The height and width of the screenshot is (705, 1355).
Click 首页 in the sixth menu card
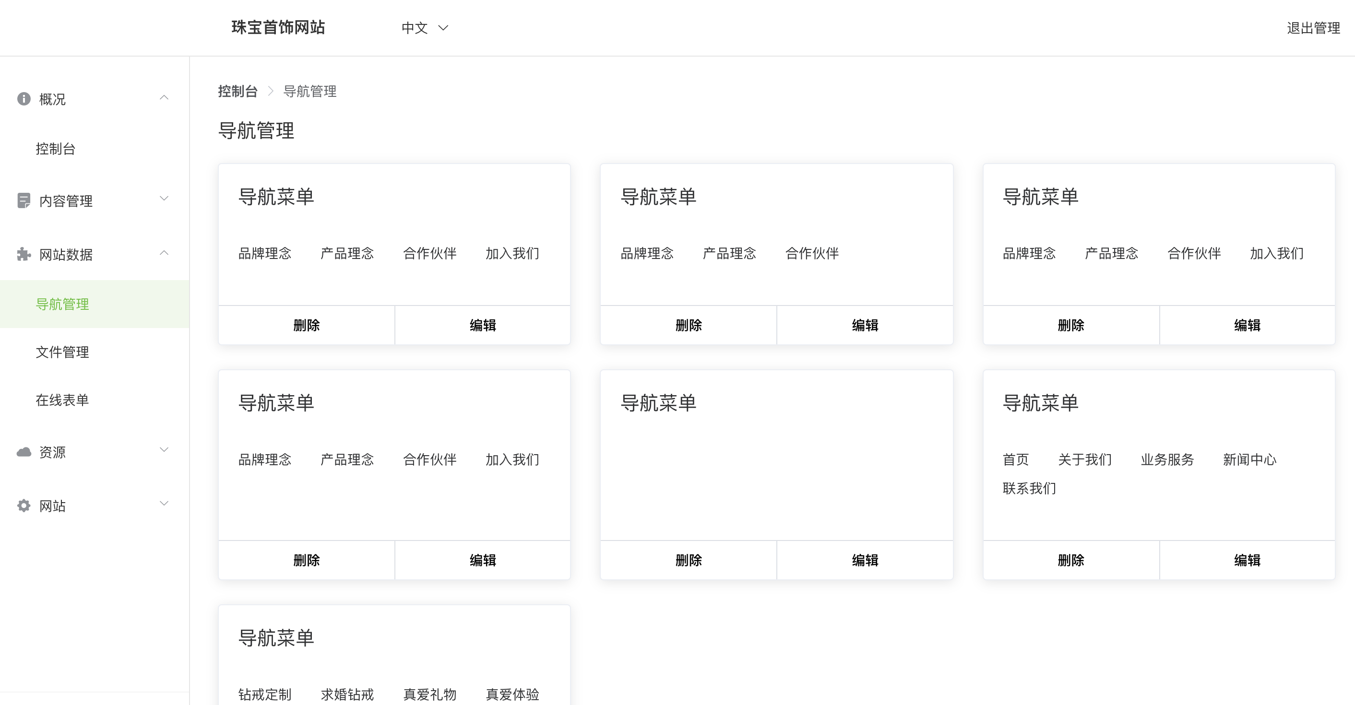(x=1016, y=459)
